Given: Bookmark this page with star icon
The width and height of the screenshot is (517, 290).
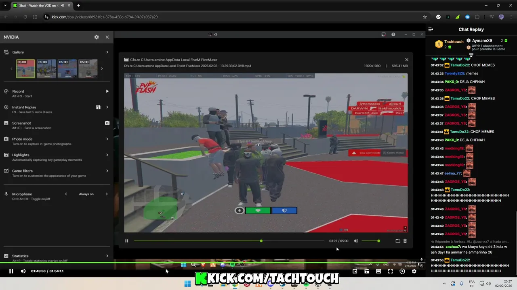Looking at the screenshot, I should tap(425, 17).
